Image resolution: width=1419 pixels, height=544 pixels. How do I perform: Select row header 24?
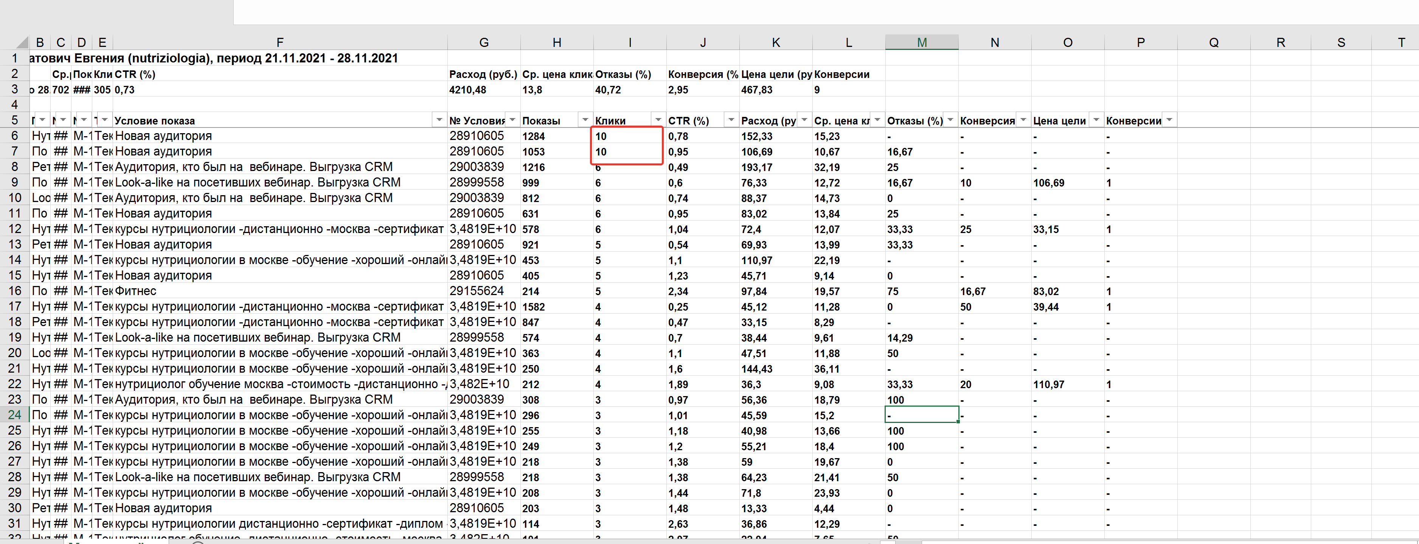[14, 415]
